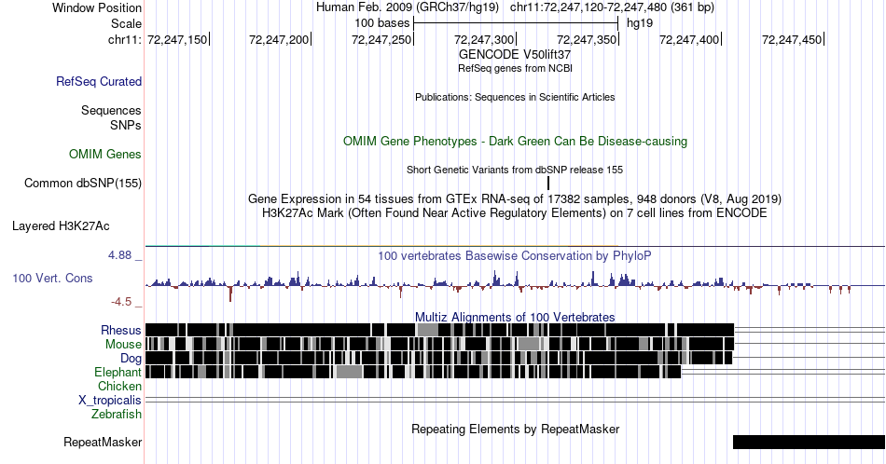Click the chr11:72,247,120-72,247,480 position text
Image resolution: width=886 pixels, height=464 pixels.
tap(612, 7)
